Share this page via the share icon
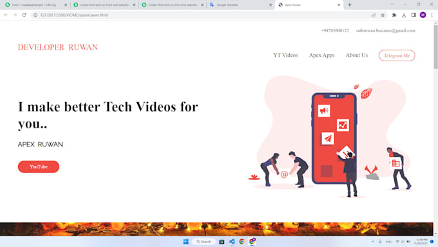The height and width of the screenshot is (247, 438). (x=374, y=15)
